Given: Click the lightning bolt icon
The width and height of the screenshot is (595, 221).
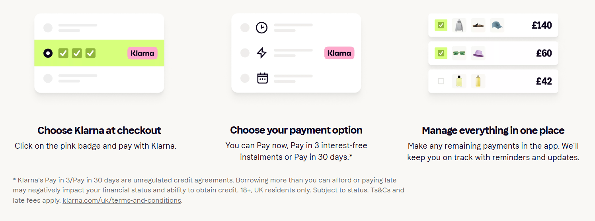Looking at the screenshot, I should [x=261, y=53].
